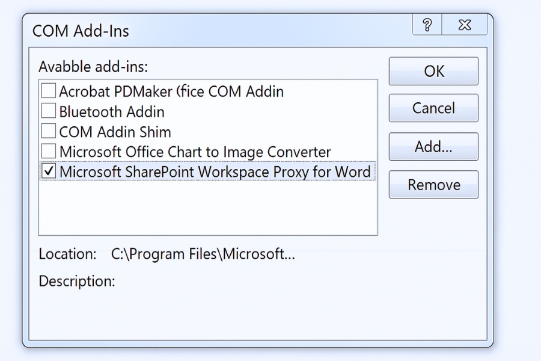Select the Acrobat PDFMaker list entry text
541x361 pixels.
pos(171,91)
